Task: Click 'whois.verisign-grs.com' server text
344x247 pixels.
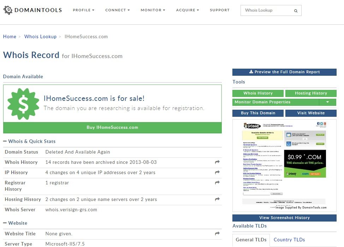Action: (71, 209)
